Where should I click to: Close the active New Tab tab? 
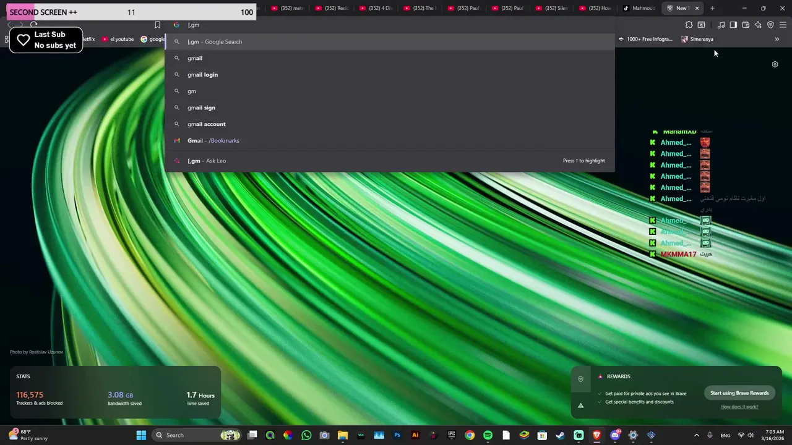point(697,8)
